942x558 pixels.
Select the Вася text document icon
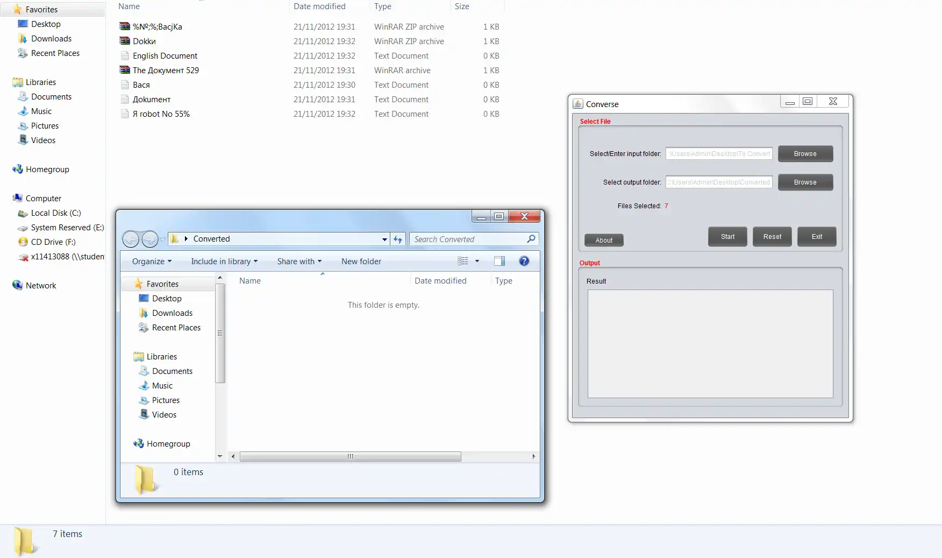click(x=125, y=84)
